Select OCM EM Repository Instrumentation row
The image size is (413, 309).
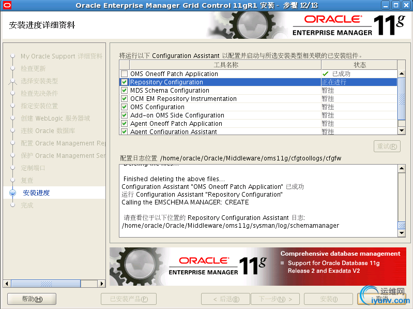(258, 99)
